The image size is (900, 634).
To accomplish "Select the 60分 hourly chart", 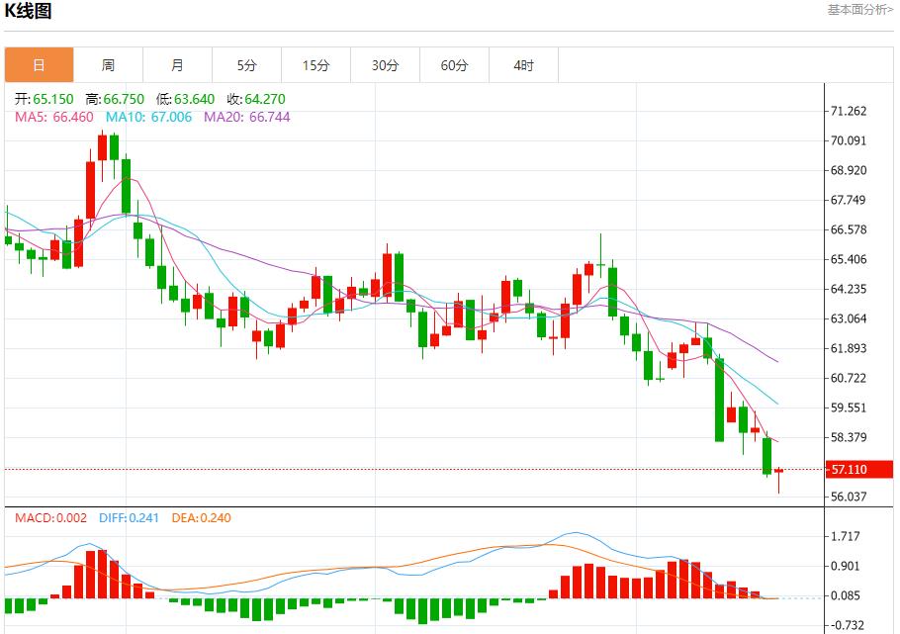I will pyautogui.click(x=454, y=64).
